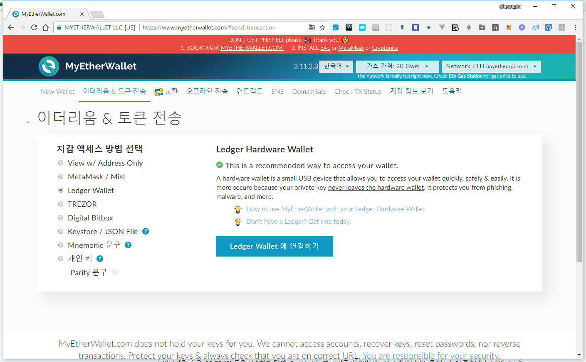The width and height of the screenshot is (586, 362).
Task: Click Ledger Wallet 에 연결하기 button
Action: (274, 246)
